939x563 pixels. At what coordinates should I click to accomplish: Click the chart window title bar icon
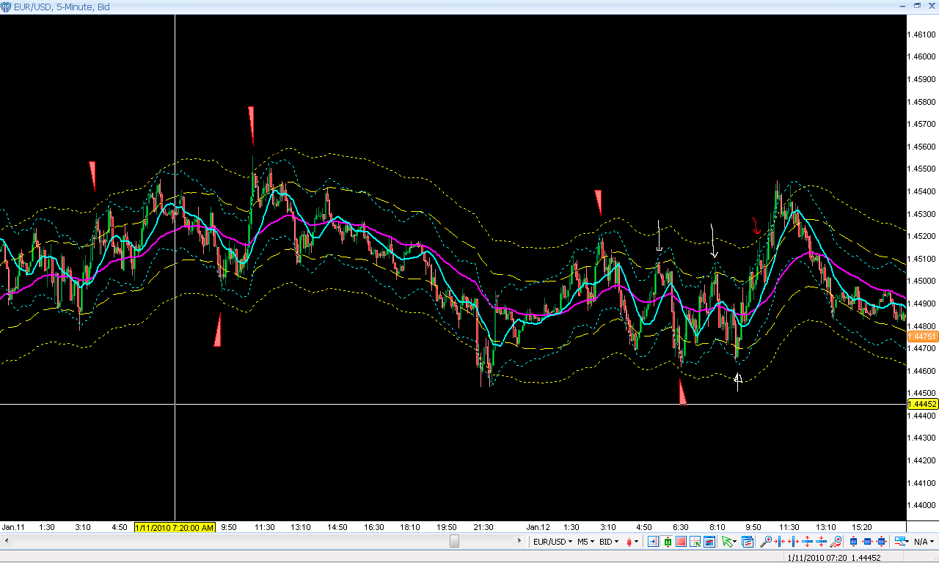7,6
